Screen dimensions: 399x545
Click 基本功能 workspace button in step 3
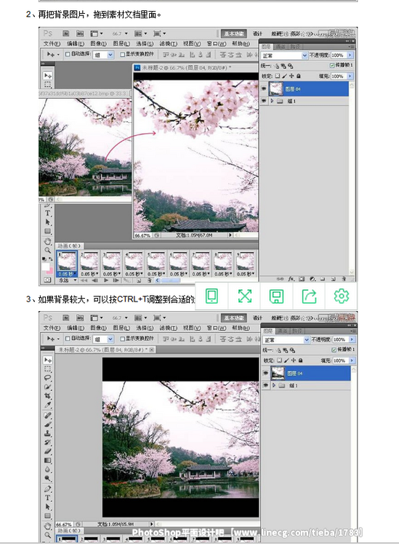[x=234, y=318]
